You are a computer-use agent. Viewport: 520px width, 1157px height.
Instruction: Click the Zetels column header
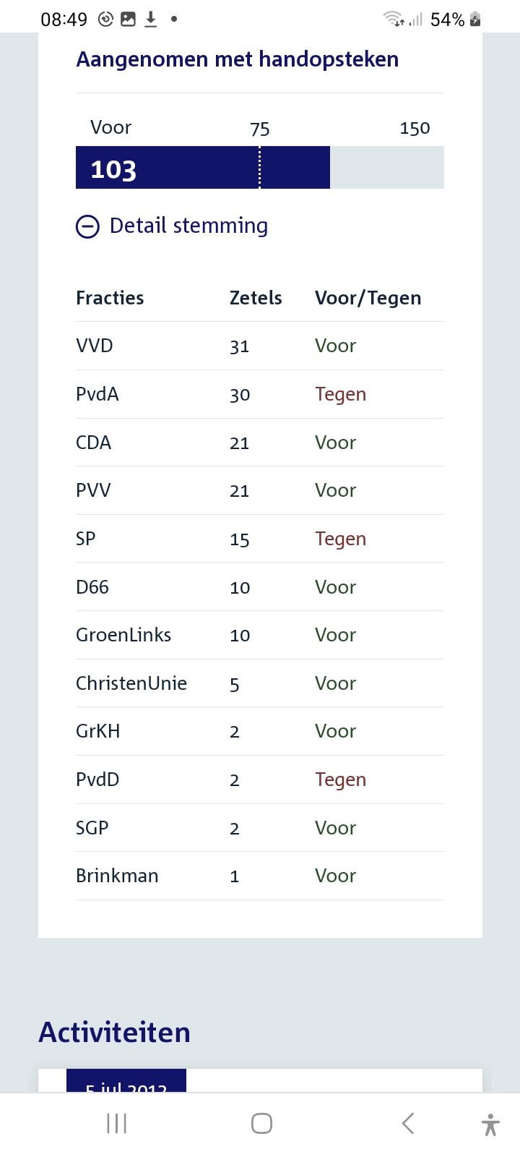tap(256, 298)
